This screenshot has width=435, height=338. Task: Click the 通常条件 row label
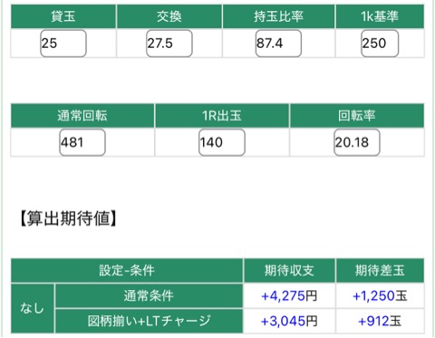click(x=149, y=295)
